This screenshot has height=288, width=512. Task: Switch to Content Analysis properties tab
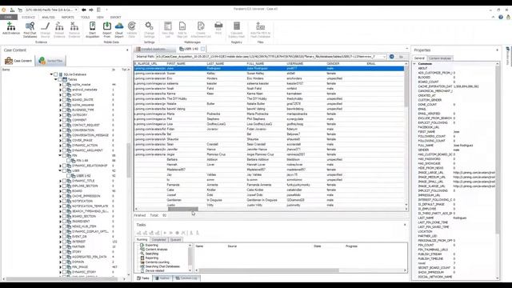440,58
